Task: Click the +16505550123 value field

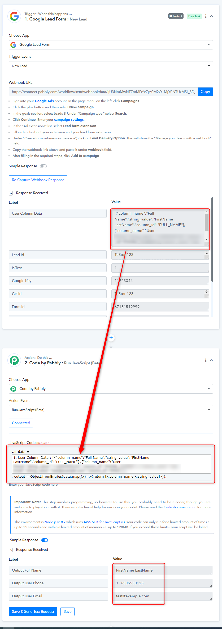Action: tap(163, 583)
